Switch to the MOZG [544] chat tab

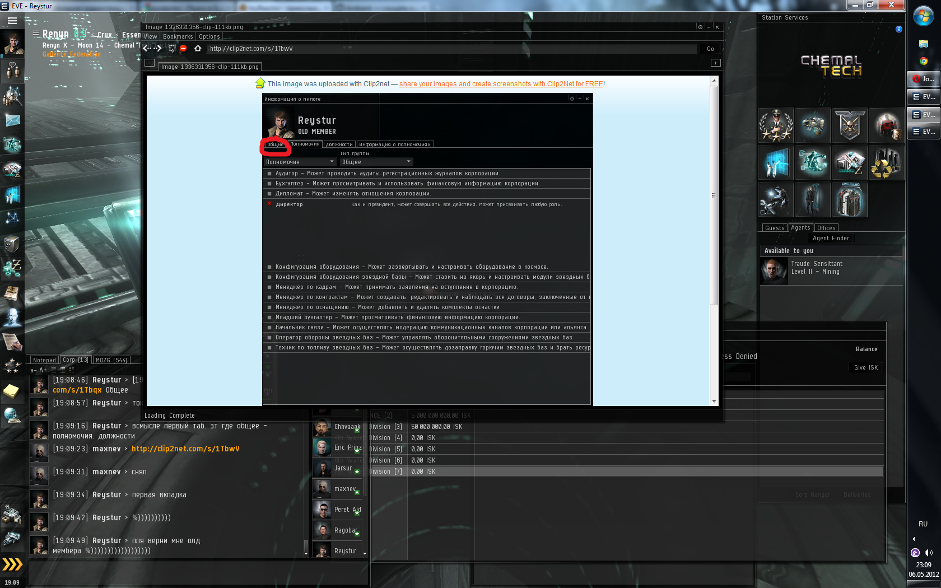click(x=111, y=360)
